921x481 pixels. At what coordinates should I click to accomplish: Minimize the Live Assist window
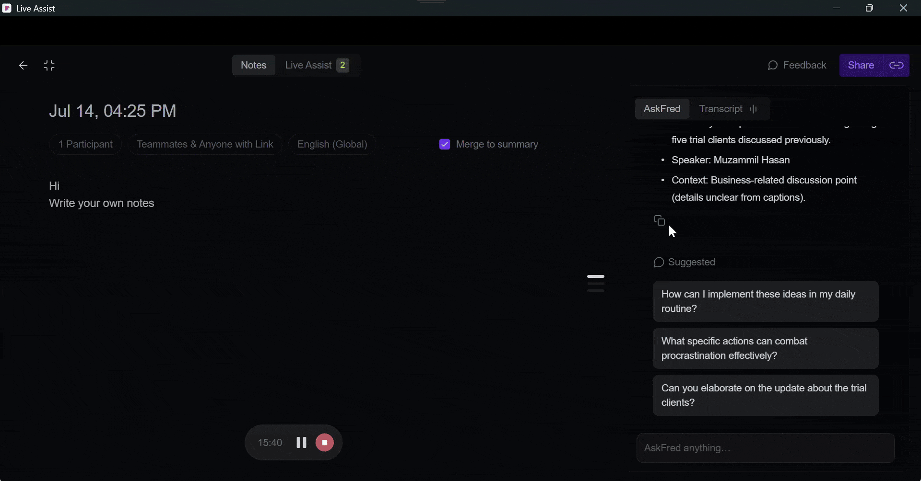coord(837,8)
